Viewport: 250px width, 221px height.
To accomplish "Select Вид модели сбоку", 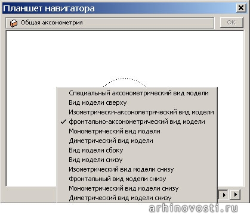I will (137, 150).
